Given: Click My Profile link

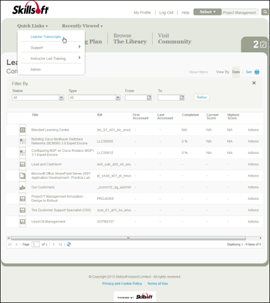Looking at the screenshot, I should 142,12.
